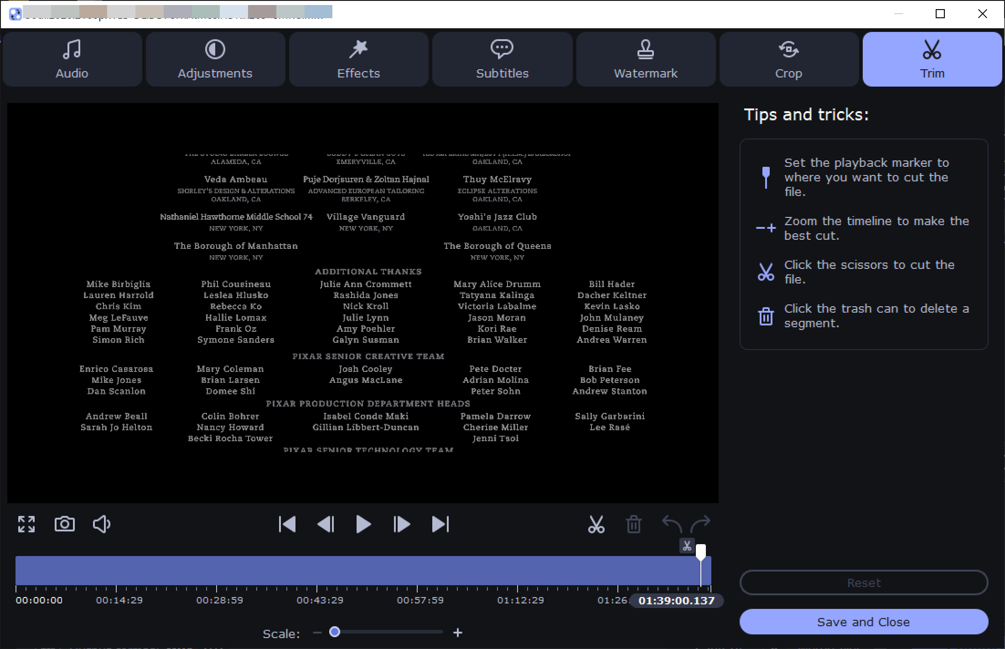The height and width of the screenshot is (649, 1005).
Task: Click the zoom timeline tip icon
Action: (x=766, y=228)
